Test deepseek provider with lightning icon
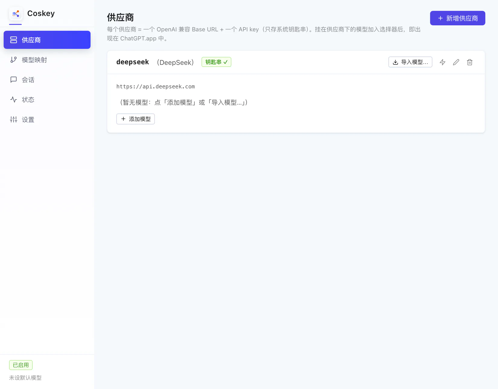Image resolution: width=498 pixels, height=389 pixels. pos(442,62)
